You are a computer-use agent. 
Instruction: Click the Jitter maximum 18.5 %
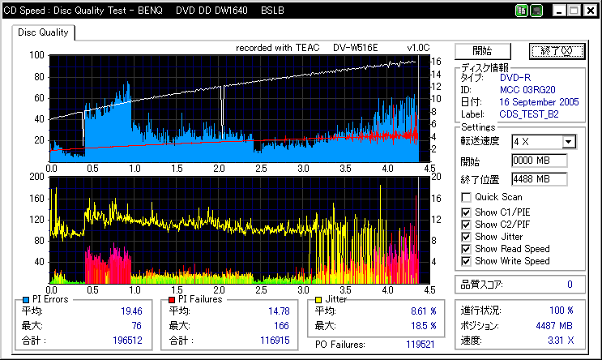[424, 326]
